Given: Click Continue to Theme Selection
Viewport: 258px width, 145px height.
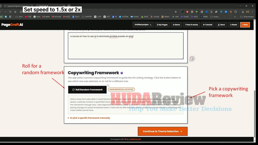Looking at the screenshot, I should [163, 131].
